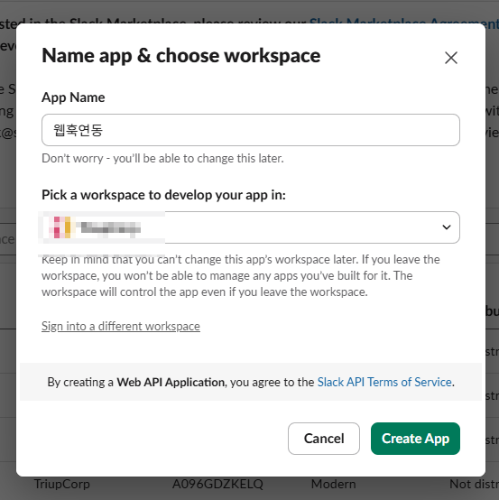
Task: Click the 'Pick a workspace' label
Action: [163, 195]
